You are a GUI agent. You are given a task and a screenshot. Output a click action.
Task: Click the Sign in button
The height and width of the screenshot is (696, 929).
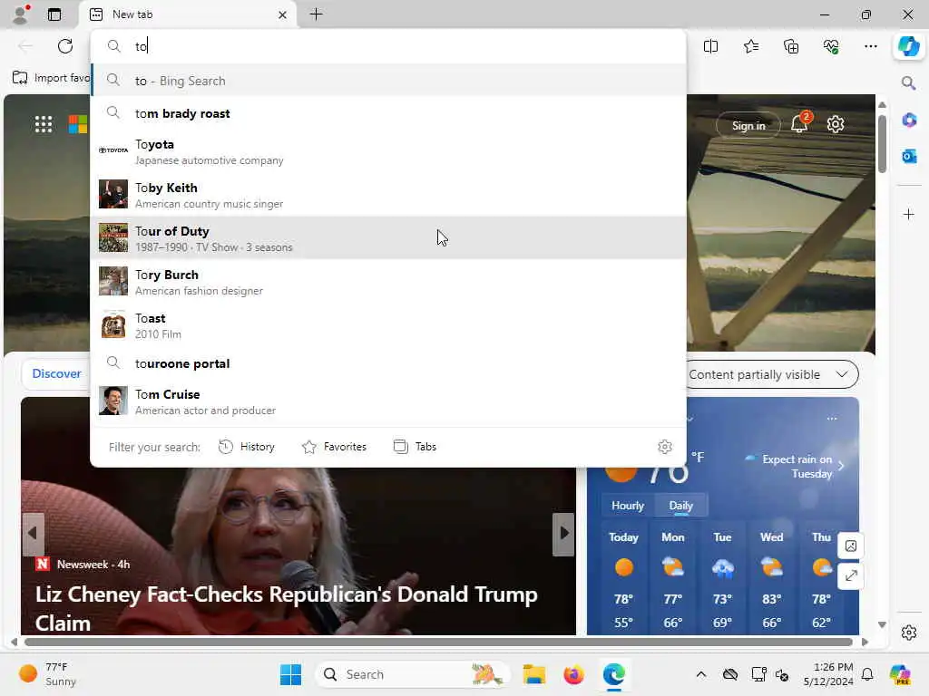(748, 125)
